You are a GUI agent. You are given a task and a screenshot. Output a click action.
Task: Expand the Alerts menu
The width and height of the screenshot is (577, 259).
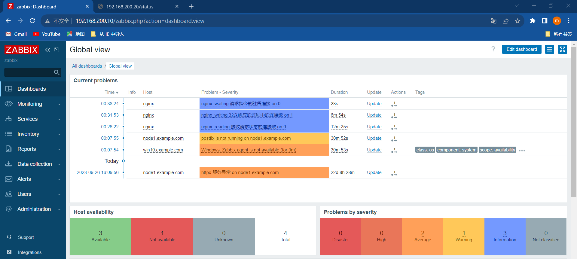(33, 179)
